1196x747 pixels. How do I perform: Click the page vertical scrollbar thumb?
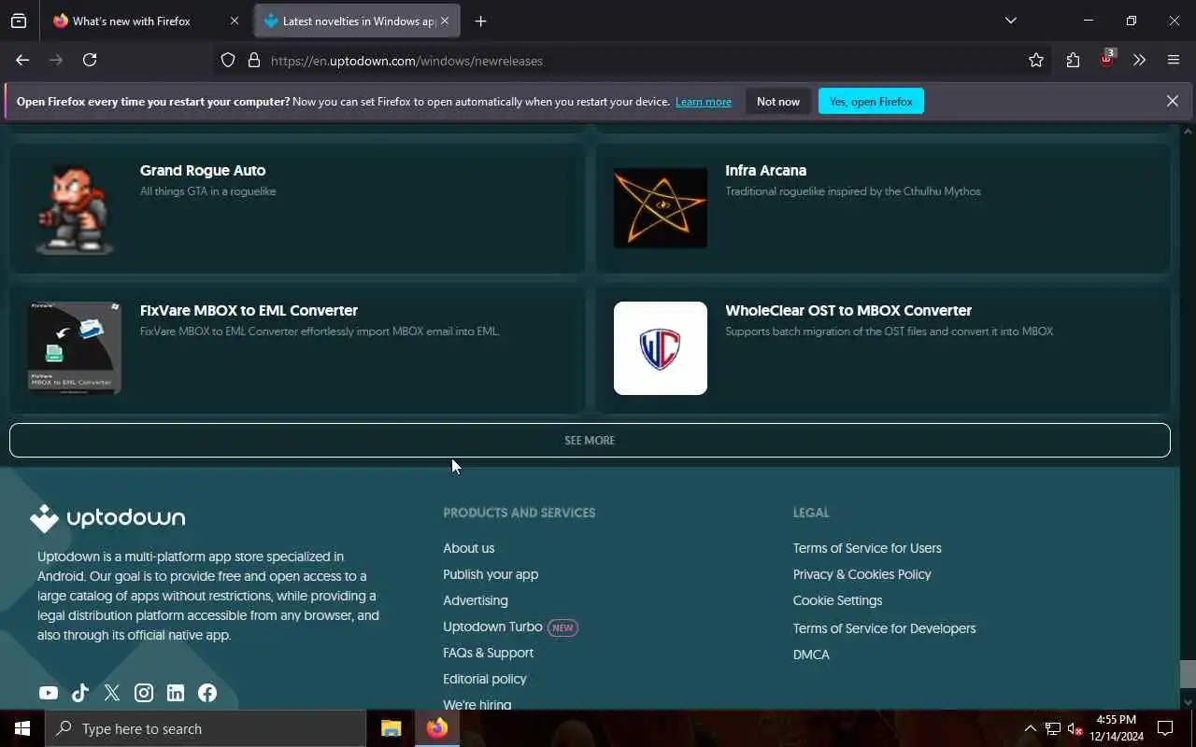pyautogui.click(x=1188, y=673)
